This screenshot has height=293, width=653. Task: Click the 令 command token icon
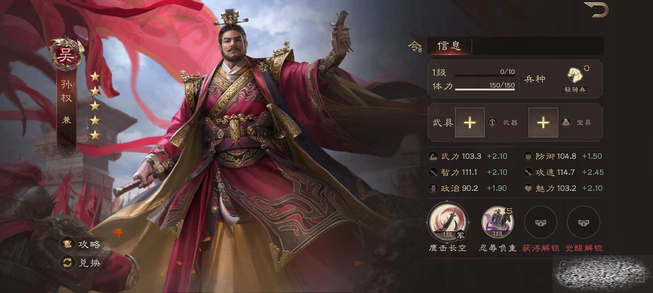pos(415,46)
